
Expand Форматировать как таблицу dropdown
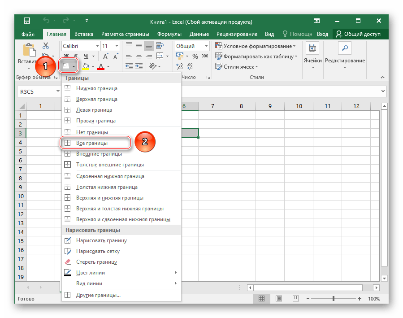click(296, 57)
